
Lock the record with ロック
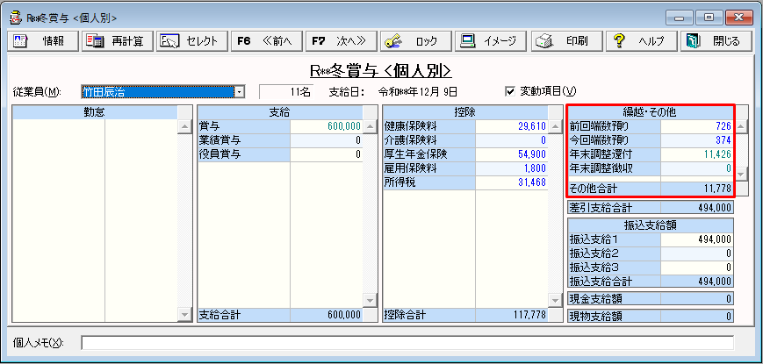pyautogui.click(x=415, y=41)
